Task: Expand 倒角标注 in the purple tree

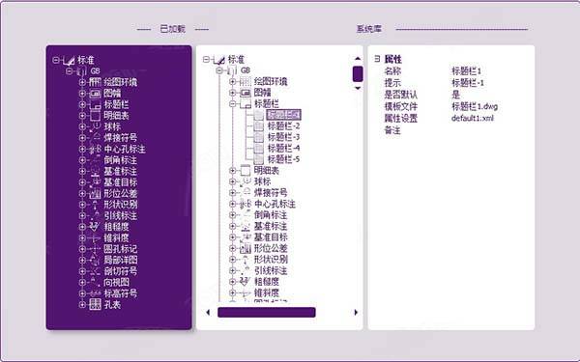Action: [x=82, y=160]
